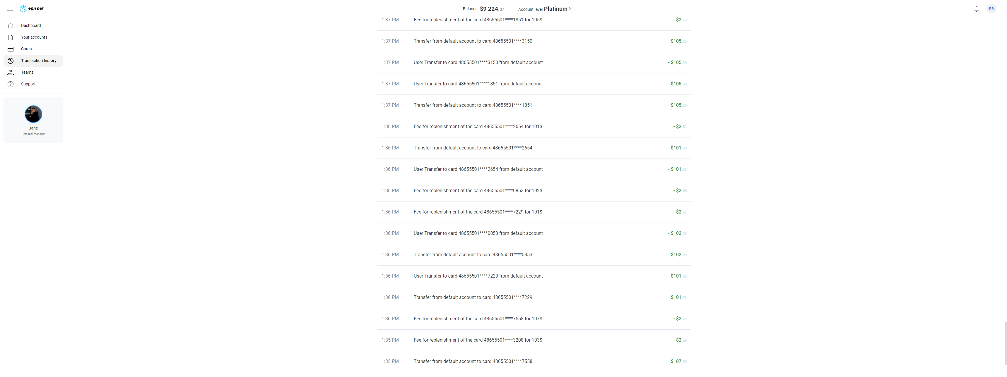Click the Transaction history clock icon
Image resolution: width=1007 pixels, height=377 pixels.
coord(11,61)
